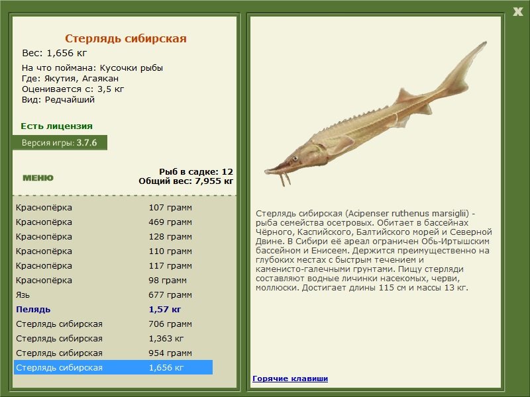Click the sterlet description paragraph text
Image resolution: width=530 pixels, height=397 pixels.
tap(374, 251)
